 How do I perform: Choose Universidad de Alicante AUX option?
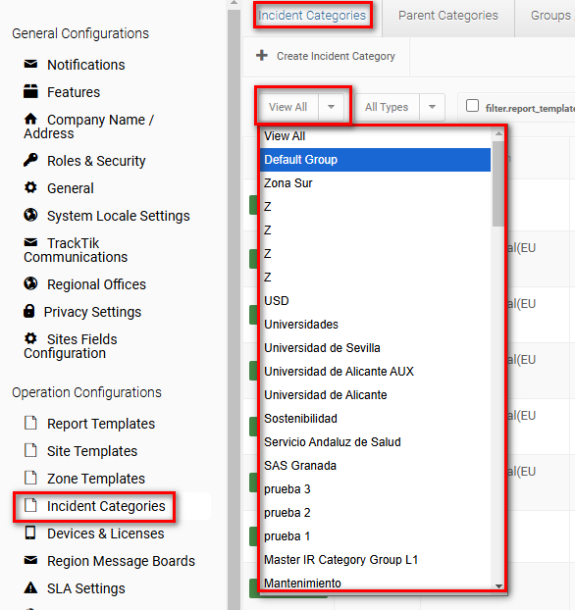[376, 372]
